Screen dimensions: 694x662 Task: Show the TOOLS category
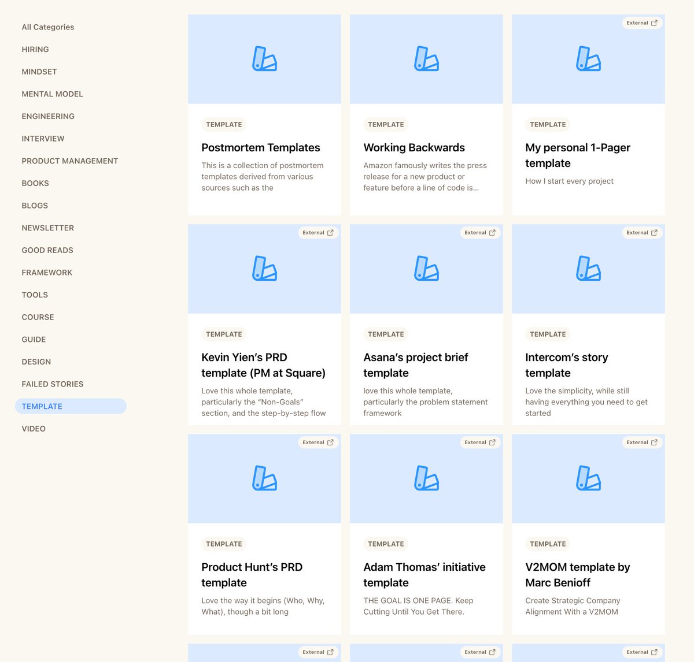coord(35,295)
